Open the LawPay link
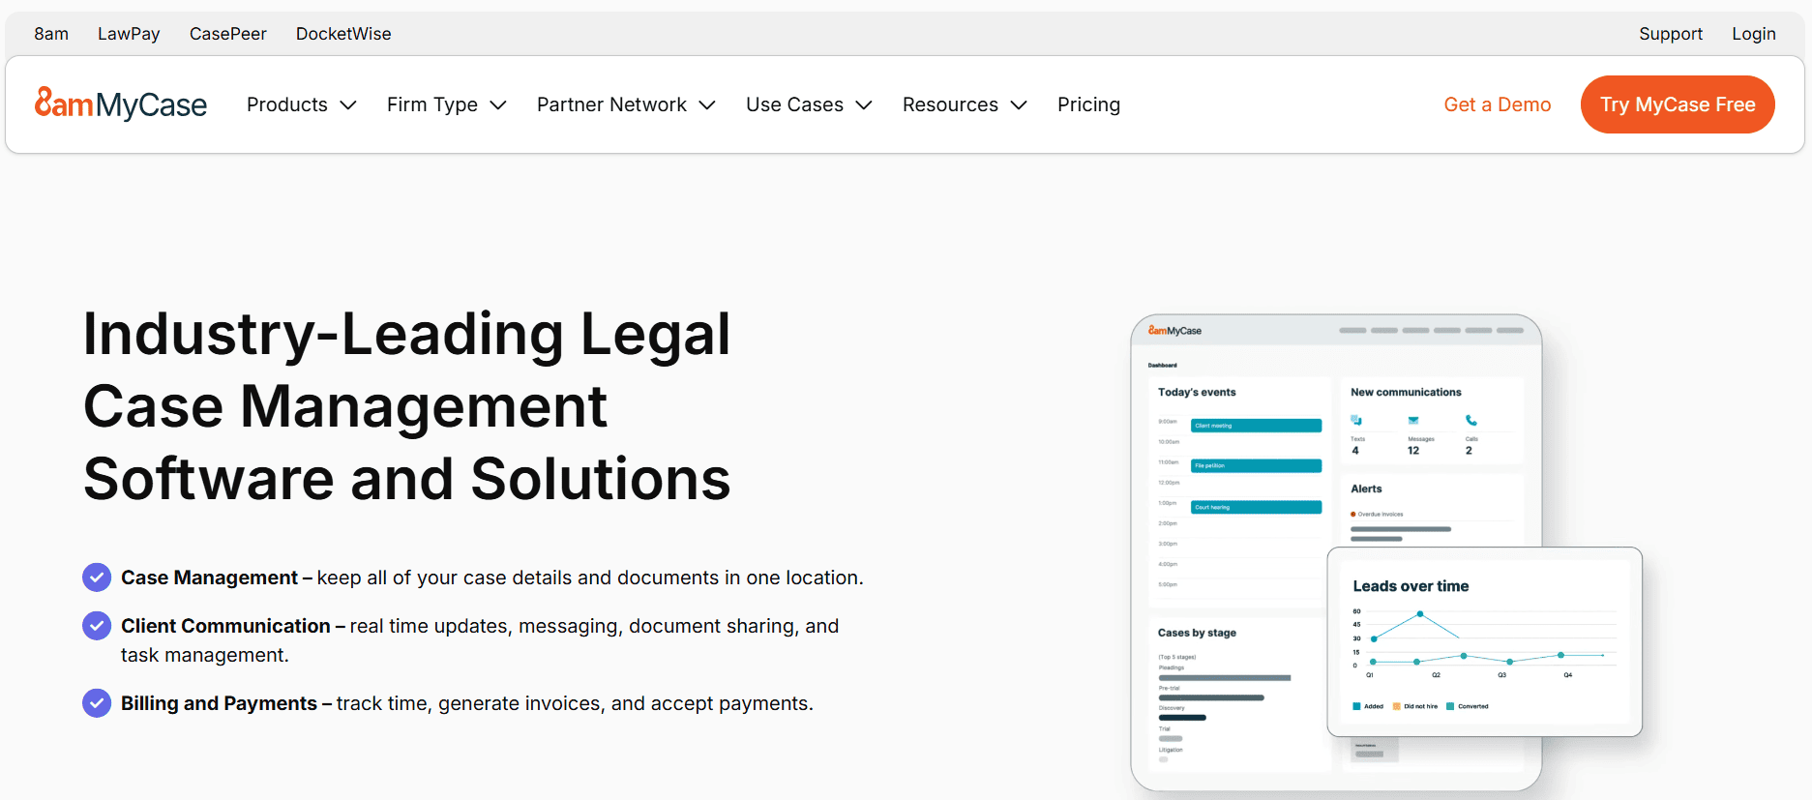The width and height of the screenshot is (1812, 800). pyautogui.click(x=129, y=34)
